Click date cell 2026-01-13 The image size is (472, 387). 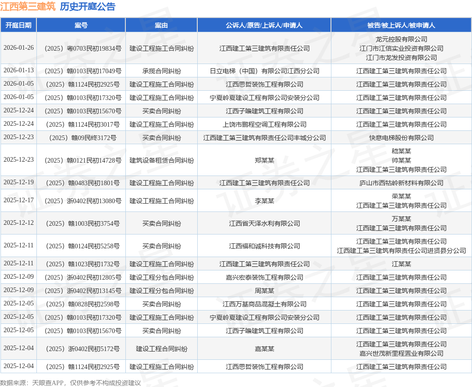(x=18, y=70)
